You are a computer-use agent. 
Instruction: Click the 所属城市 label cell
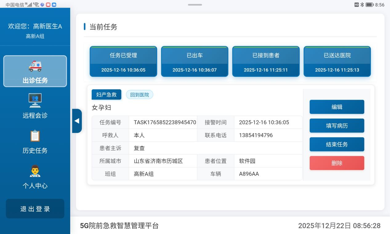(110, 161)
